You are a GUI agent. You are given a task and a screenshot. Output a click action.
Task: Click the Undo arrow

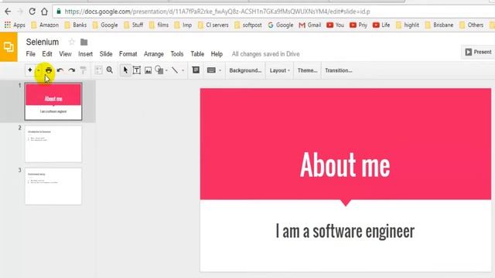(x=60, y=70)
